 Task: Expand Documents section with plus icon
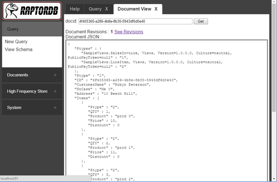point(55,75)
